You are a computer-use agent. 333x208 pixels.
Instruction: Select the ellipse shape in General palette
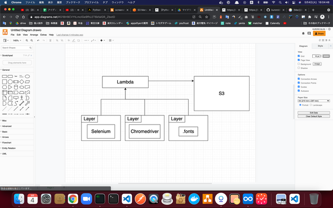(x=28, y=76)
